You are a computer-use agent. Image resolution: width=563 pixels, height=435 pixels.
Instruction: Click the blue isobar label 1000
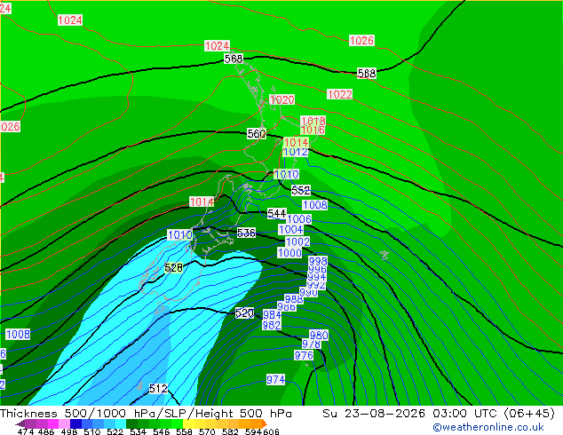[x=289, y=253]
